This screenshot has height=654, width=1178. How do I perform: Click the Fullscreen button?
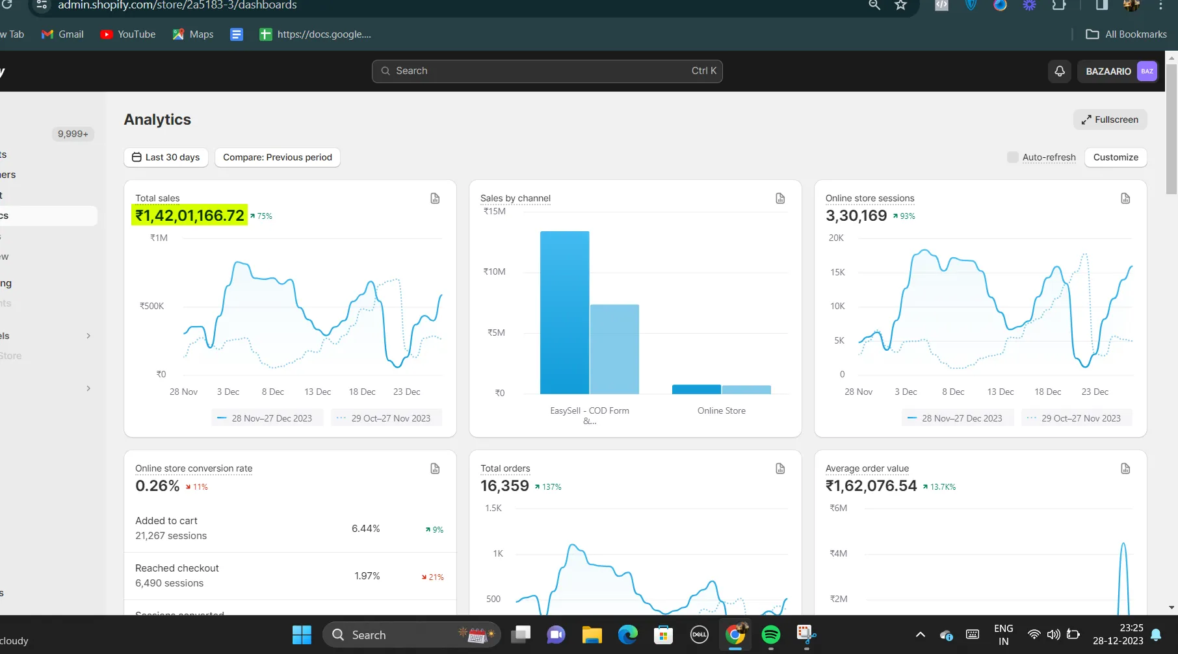[1110, 119]
